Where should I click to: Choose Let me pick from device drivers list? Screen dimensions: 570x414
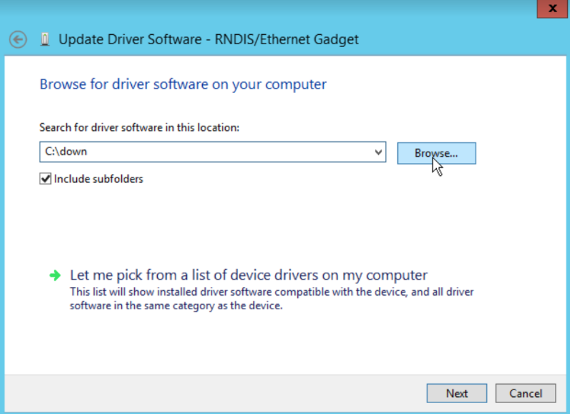click(x=249, y=275)
